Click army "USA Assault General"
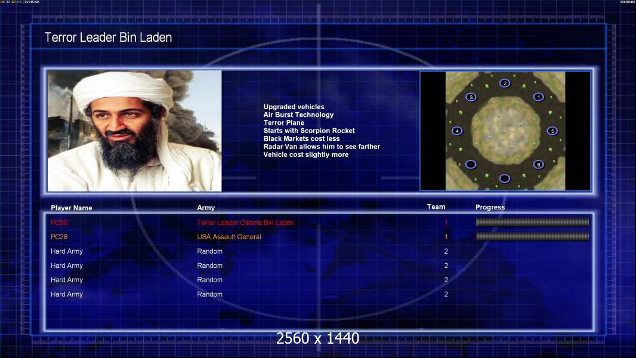636x358 pixels. click(x=229, y=237)
